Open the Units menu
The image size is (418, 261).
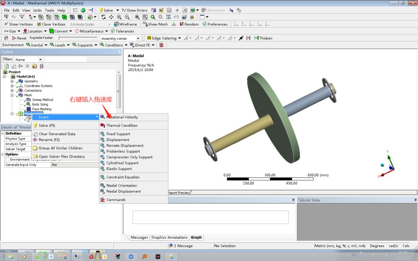37,10
